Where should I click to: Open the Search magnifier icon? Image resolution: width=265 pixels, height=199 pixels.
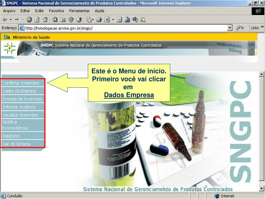pyautogui.click(x=55, y=20)
